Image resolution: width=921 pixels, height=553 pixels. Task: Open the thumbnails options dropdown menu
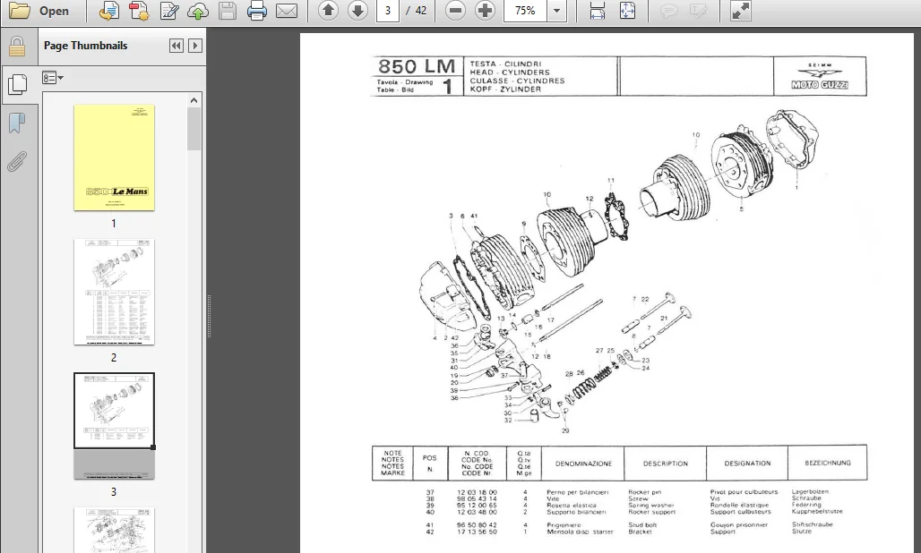(52, 78)
